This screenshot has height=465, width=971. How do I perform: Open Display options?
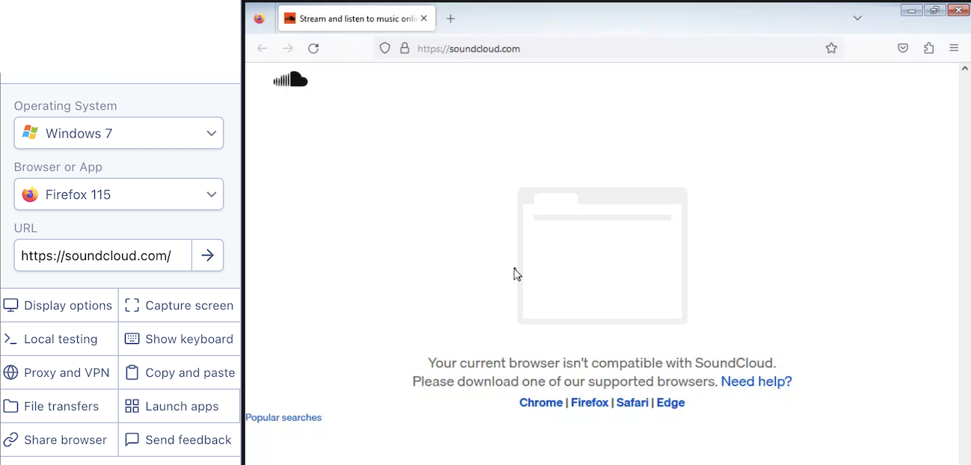59,305
